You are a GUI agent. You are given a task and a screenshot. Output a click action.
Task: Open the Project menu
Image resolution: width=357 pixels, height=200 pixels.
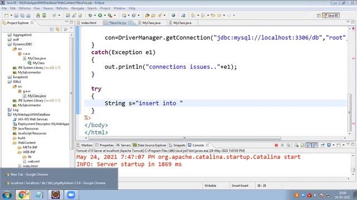[x=105, y=8]
